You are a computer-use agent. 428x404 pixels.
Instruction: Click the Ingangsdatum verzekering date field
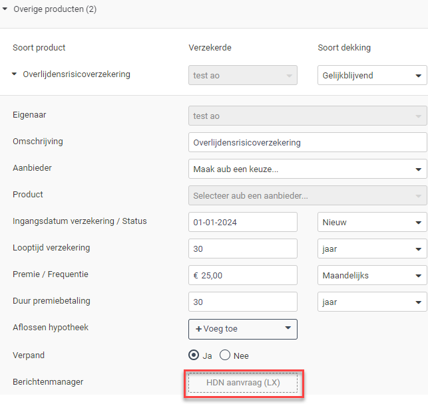tap(243, 223)
